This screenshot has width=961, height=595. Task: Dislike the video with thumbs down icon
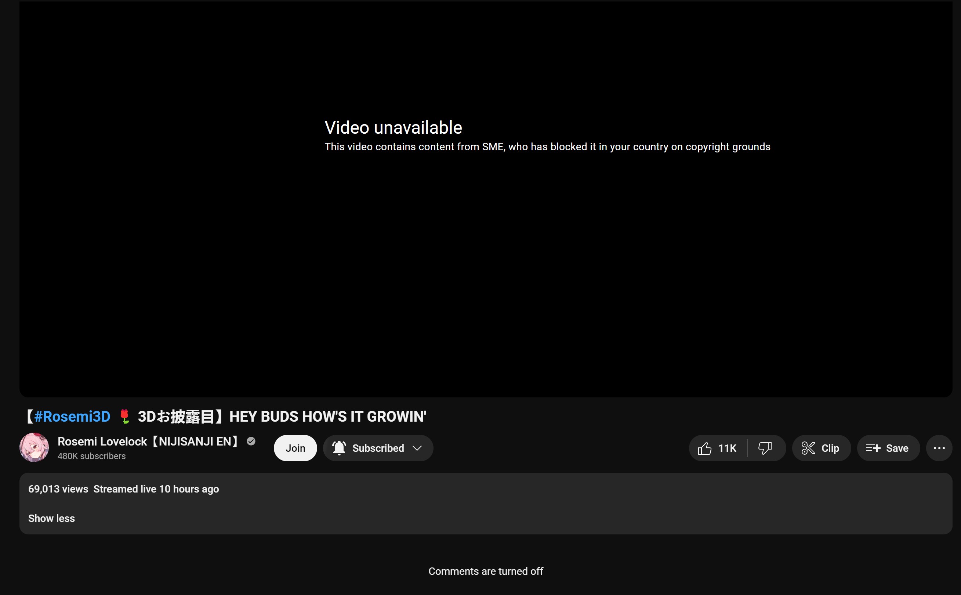point(766,448)
